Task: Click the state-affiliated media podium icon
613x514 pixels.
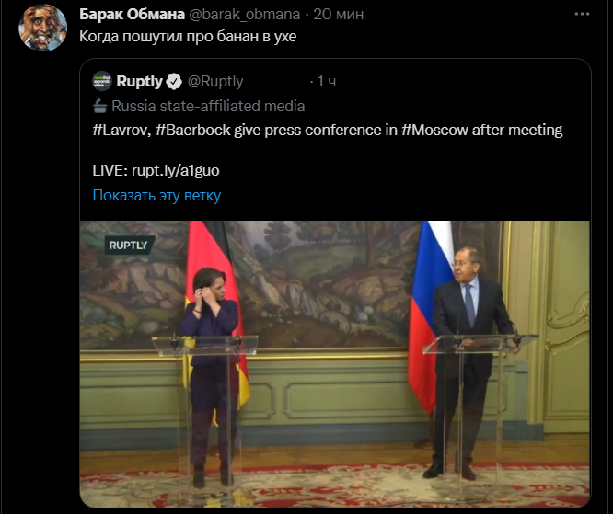Action: (100, 107)
